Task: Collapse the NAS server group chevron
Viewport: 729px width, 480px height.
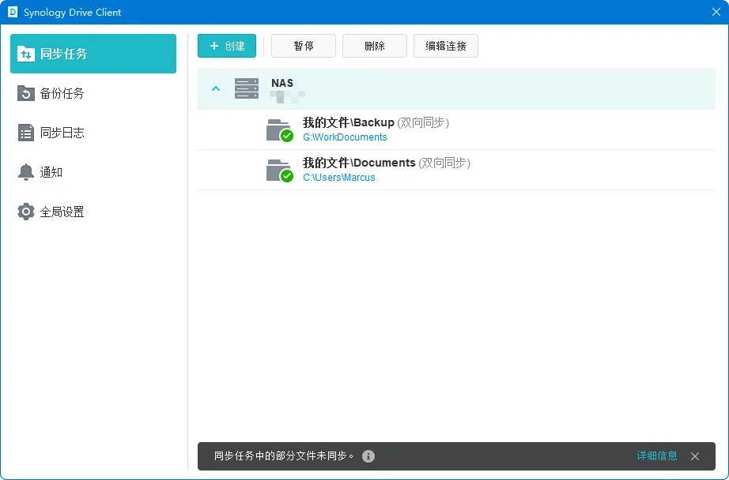Action: coord(216,88)
